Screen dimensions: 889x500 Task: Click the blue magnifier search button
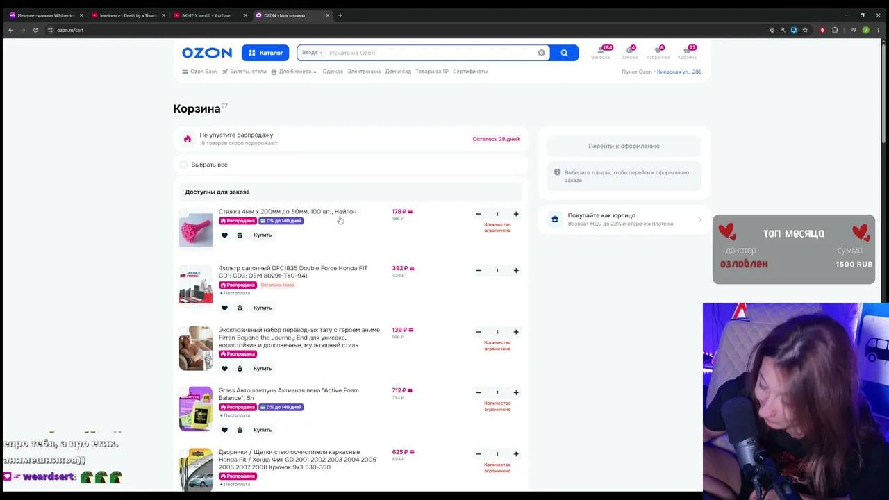click(x=564, y=53)
